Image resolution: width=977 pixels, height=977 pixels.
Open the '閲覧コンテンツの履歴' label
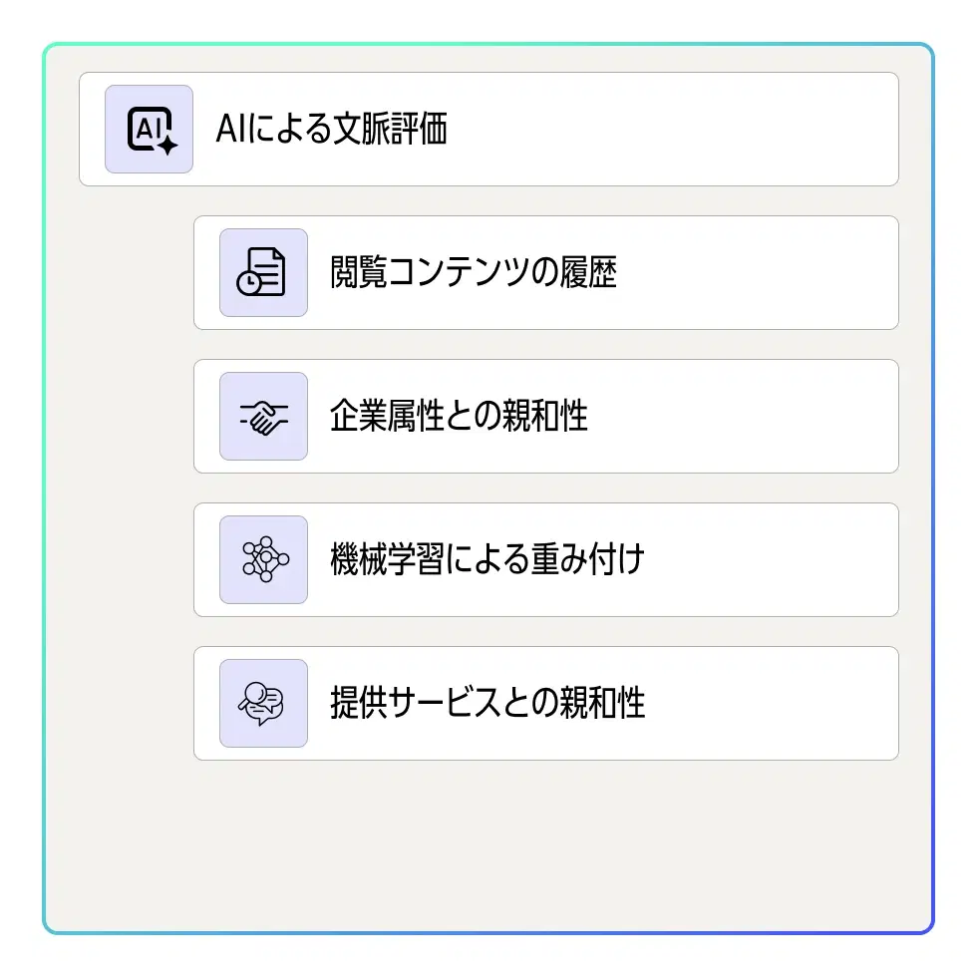pos(474,273)
